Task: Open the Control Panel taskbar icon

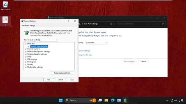Action: click(119, 100)
